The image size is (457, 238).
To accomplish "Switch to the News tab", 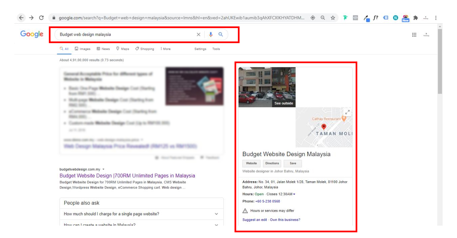I will [103, 49].
